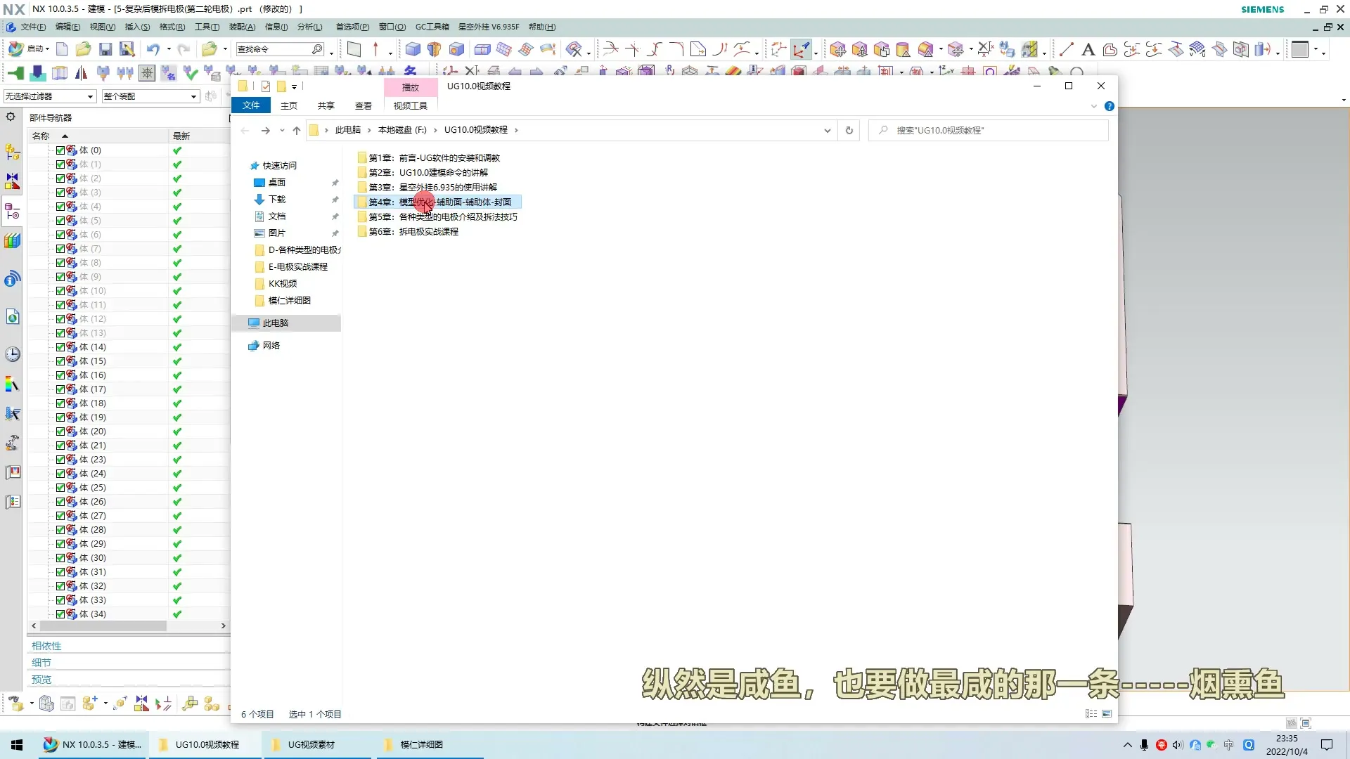Select the Text (A) tool icon
1350x759 pixels.
tap(1088, 49)
